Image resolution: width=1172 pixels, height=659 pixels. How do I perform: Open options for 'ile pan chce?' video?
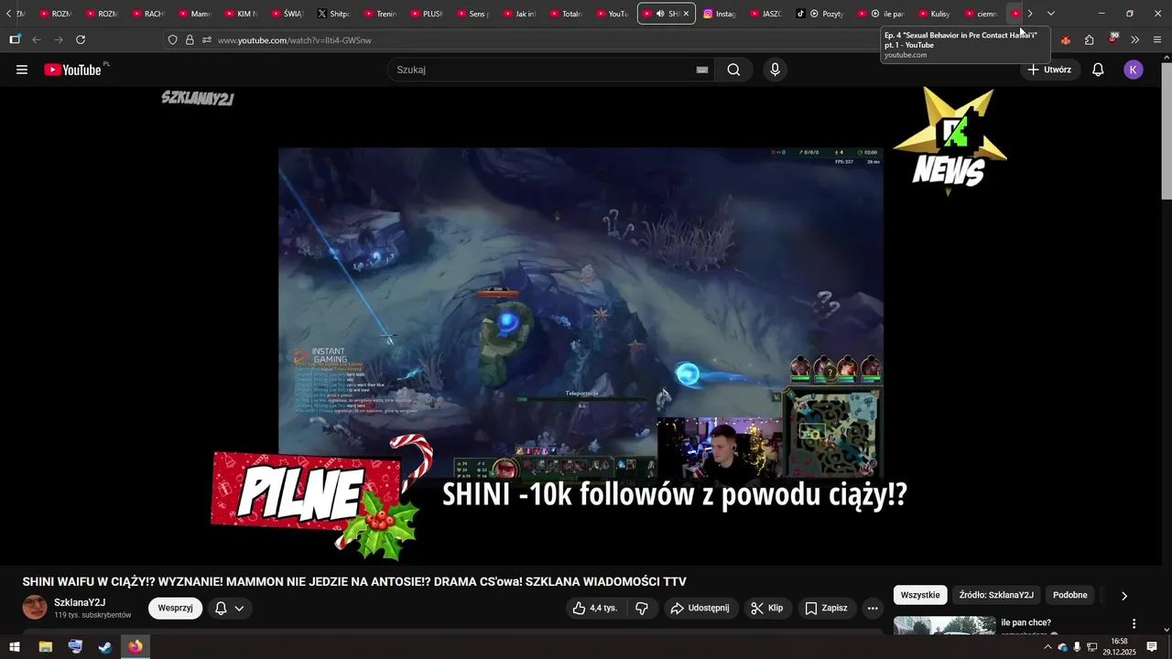pyautogui.click(x=1134, y=624)
